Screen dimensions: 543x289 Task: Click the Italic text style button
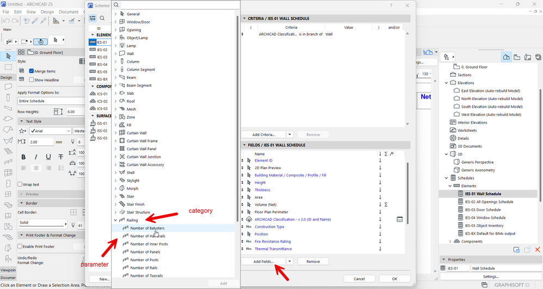(36, 157)
